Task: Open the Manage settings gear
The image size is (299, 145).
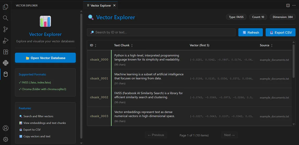Action: coord(5,139)
